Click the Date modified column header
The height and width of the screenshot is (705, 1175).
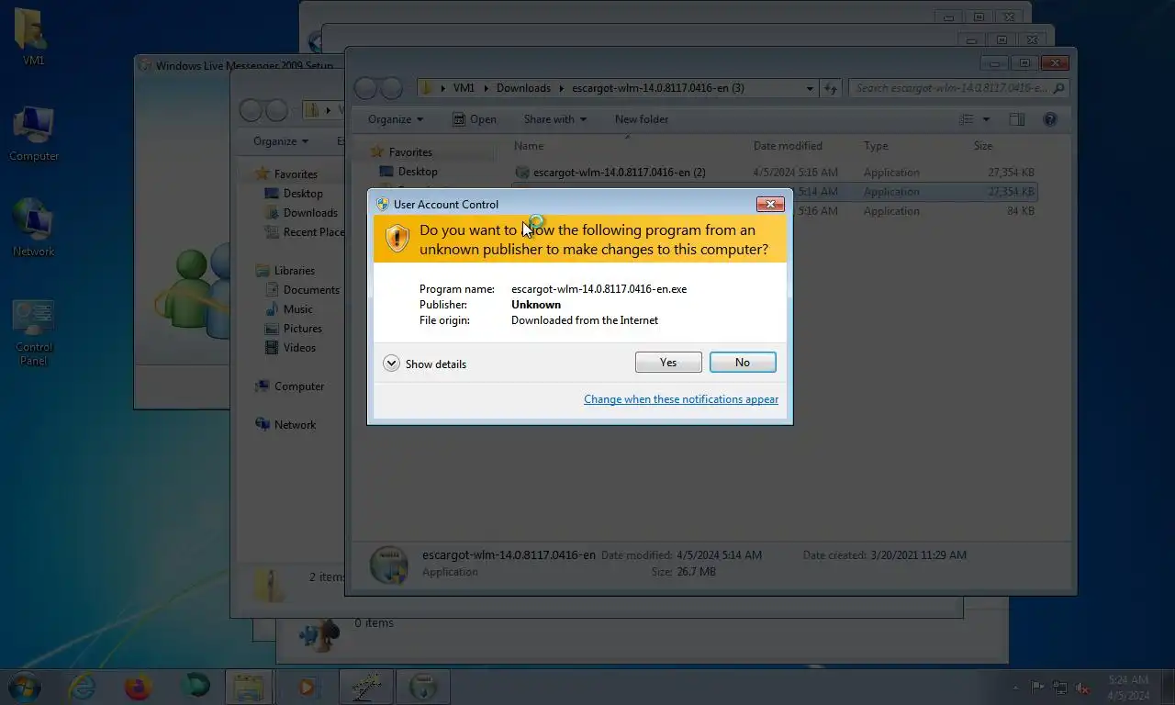788,146
